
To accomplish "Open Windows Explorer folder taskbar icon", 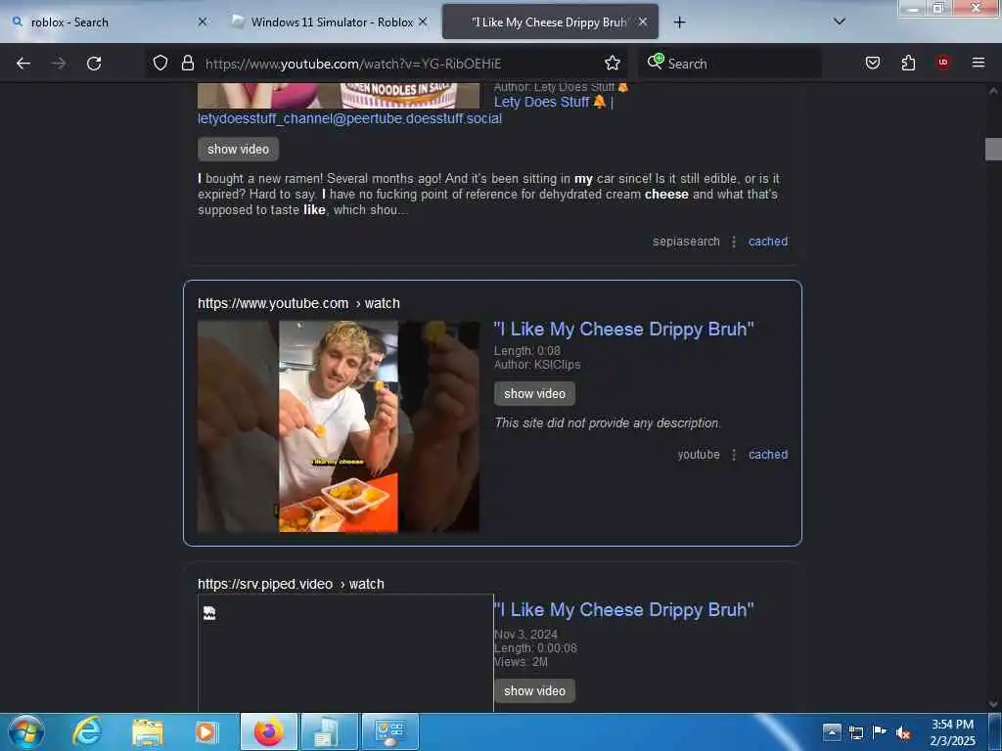I will (147, 731).
